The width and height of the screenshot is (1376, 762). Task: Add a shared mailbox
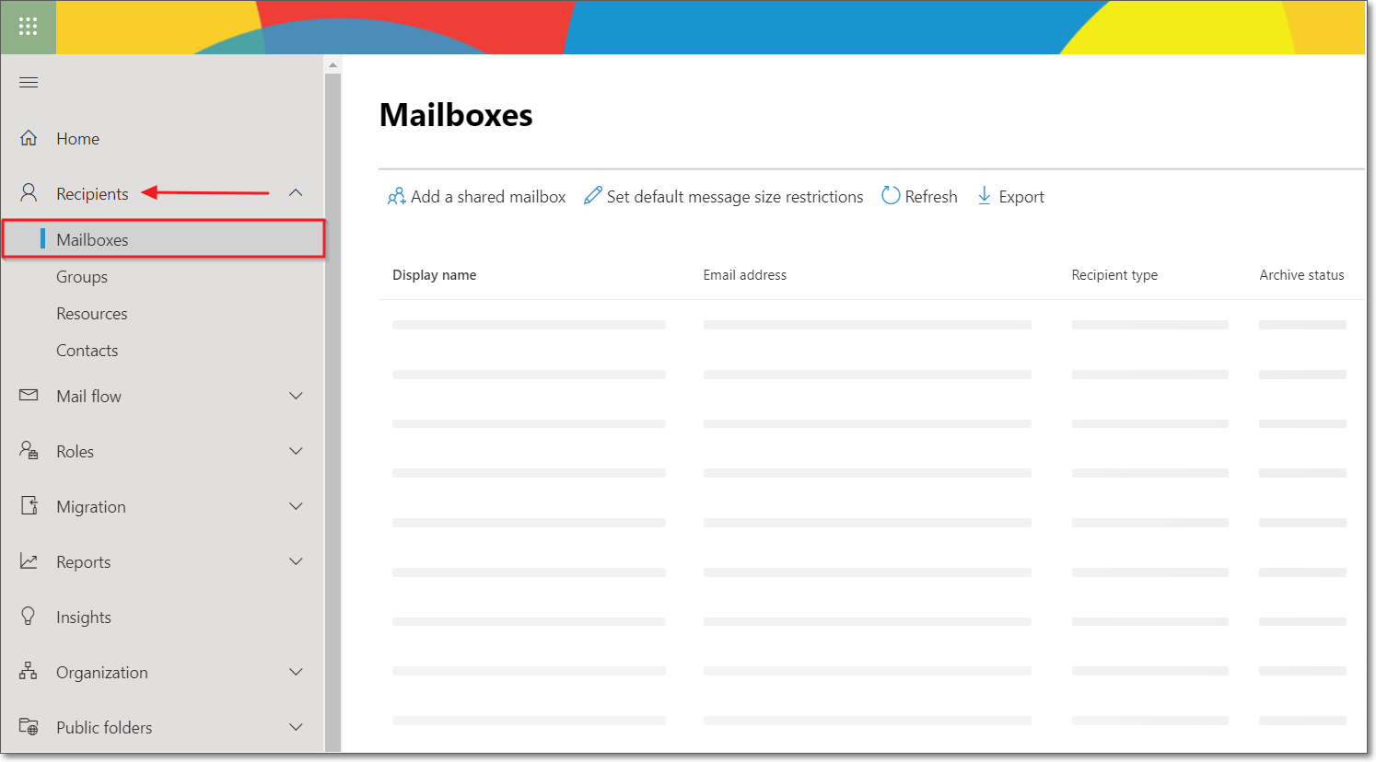tap(475, 195)
